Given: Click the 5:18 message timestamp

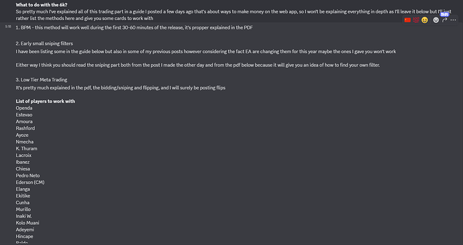Looking at the screenshot, I should [x=8, y=27].
